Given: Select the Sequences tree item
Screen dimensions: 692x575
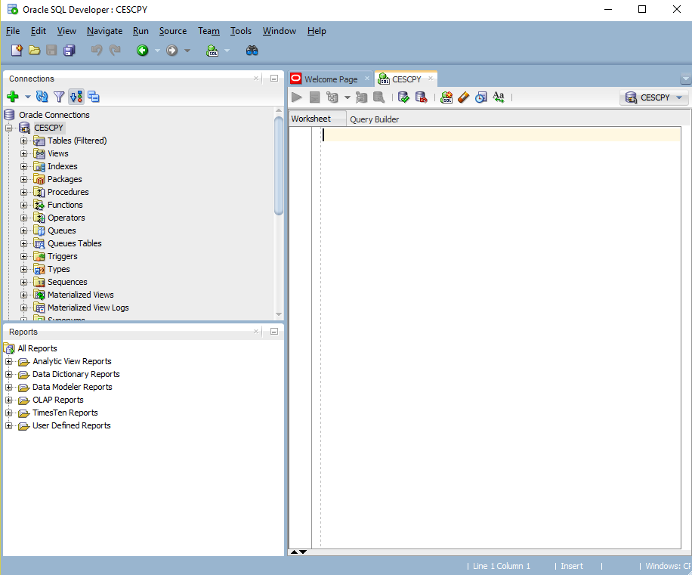Looking at the screenshot, I should point(67,282).
